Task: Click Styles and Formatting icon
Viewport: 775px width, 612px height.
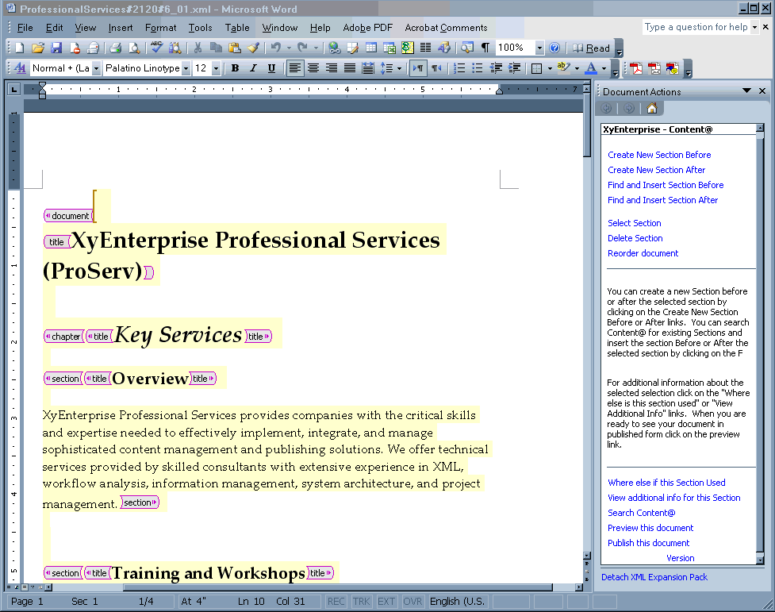Action: pos(21,68)
